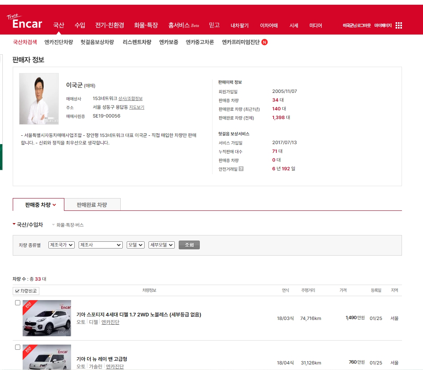Click the 760만원 price of 레이 밴
This screenshot has width=423, height=370.
(x=357, y=362)
